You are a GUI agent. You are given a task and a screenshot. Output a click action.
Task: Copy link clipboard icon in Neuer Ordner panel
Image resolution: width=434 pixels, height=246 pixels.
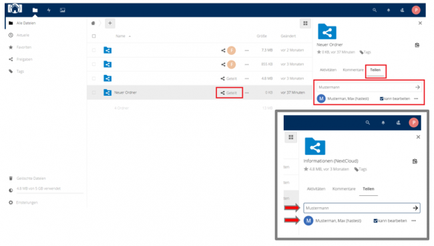click(417, 45)
